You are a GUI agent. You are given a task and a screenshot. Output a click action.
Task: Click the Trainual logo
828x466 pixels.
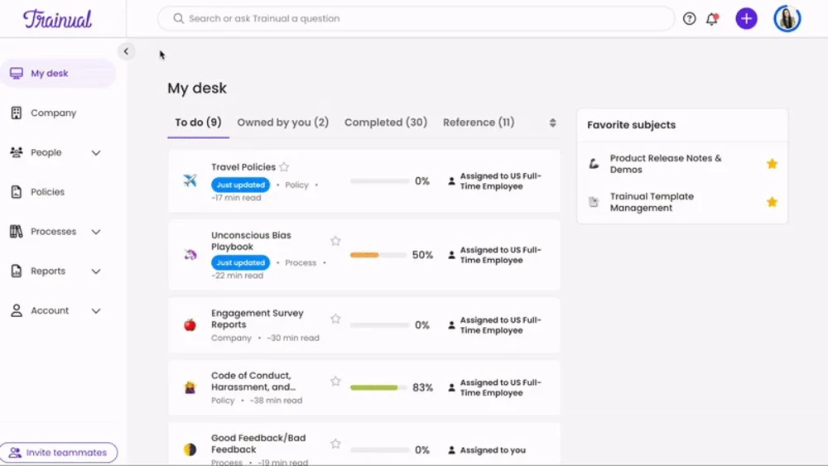click(x=57, y=19)
